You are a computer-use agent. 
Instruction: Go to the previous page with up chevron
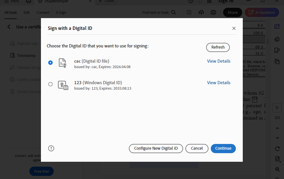tap(277, 128)
